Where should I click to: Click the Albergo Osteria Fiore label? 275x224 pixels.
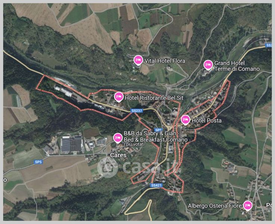pyautogui.click(x=215, y=206)
